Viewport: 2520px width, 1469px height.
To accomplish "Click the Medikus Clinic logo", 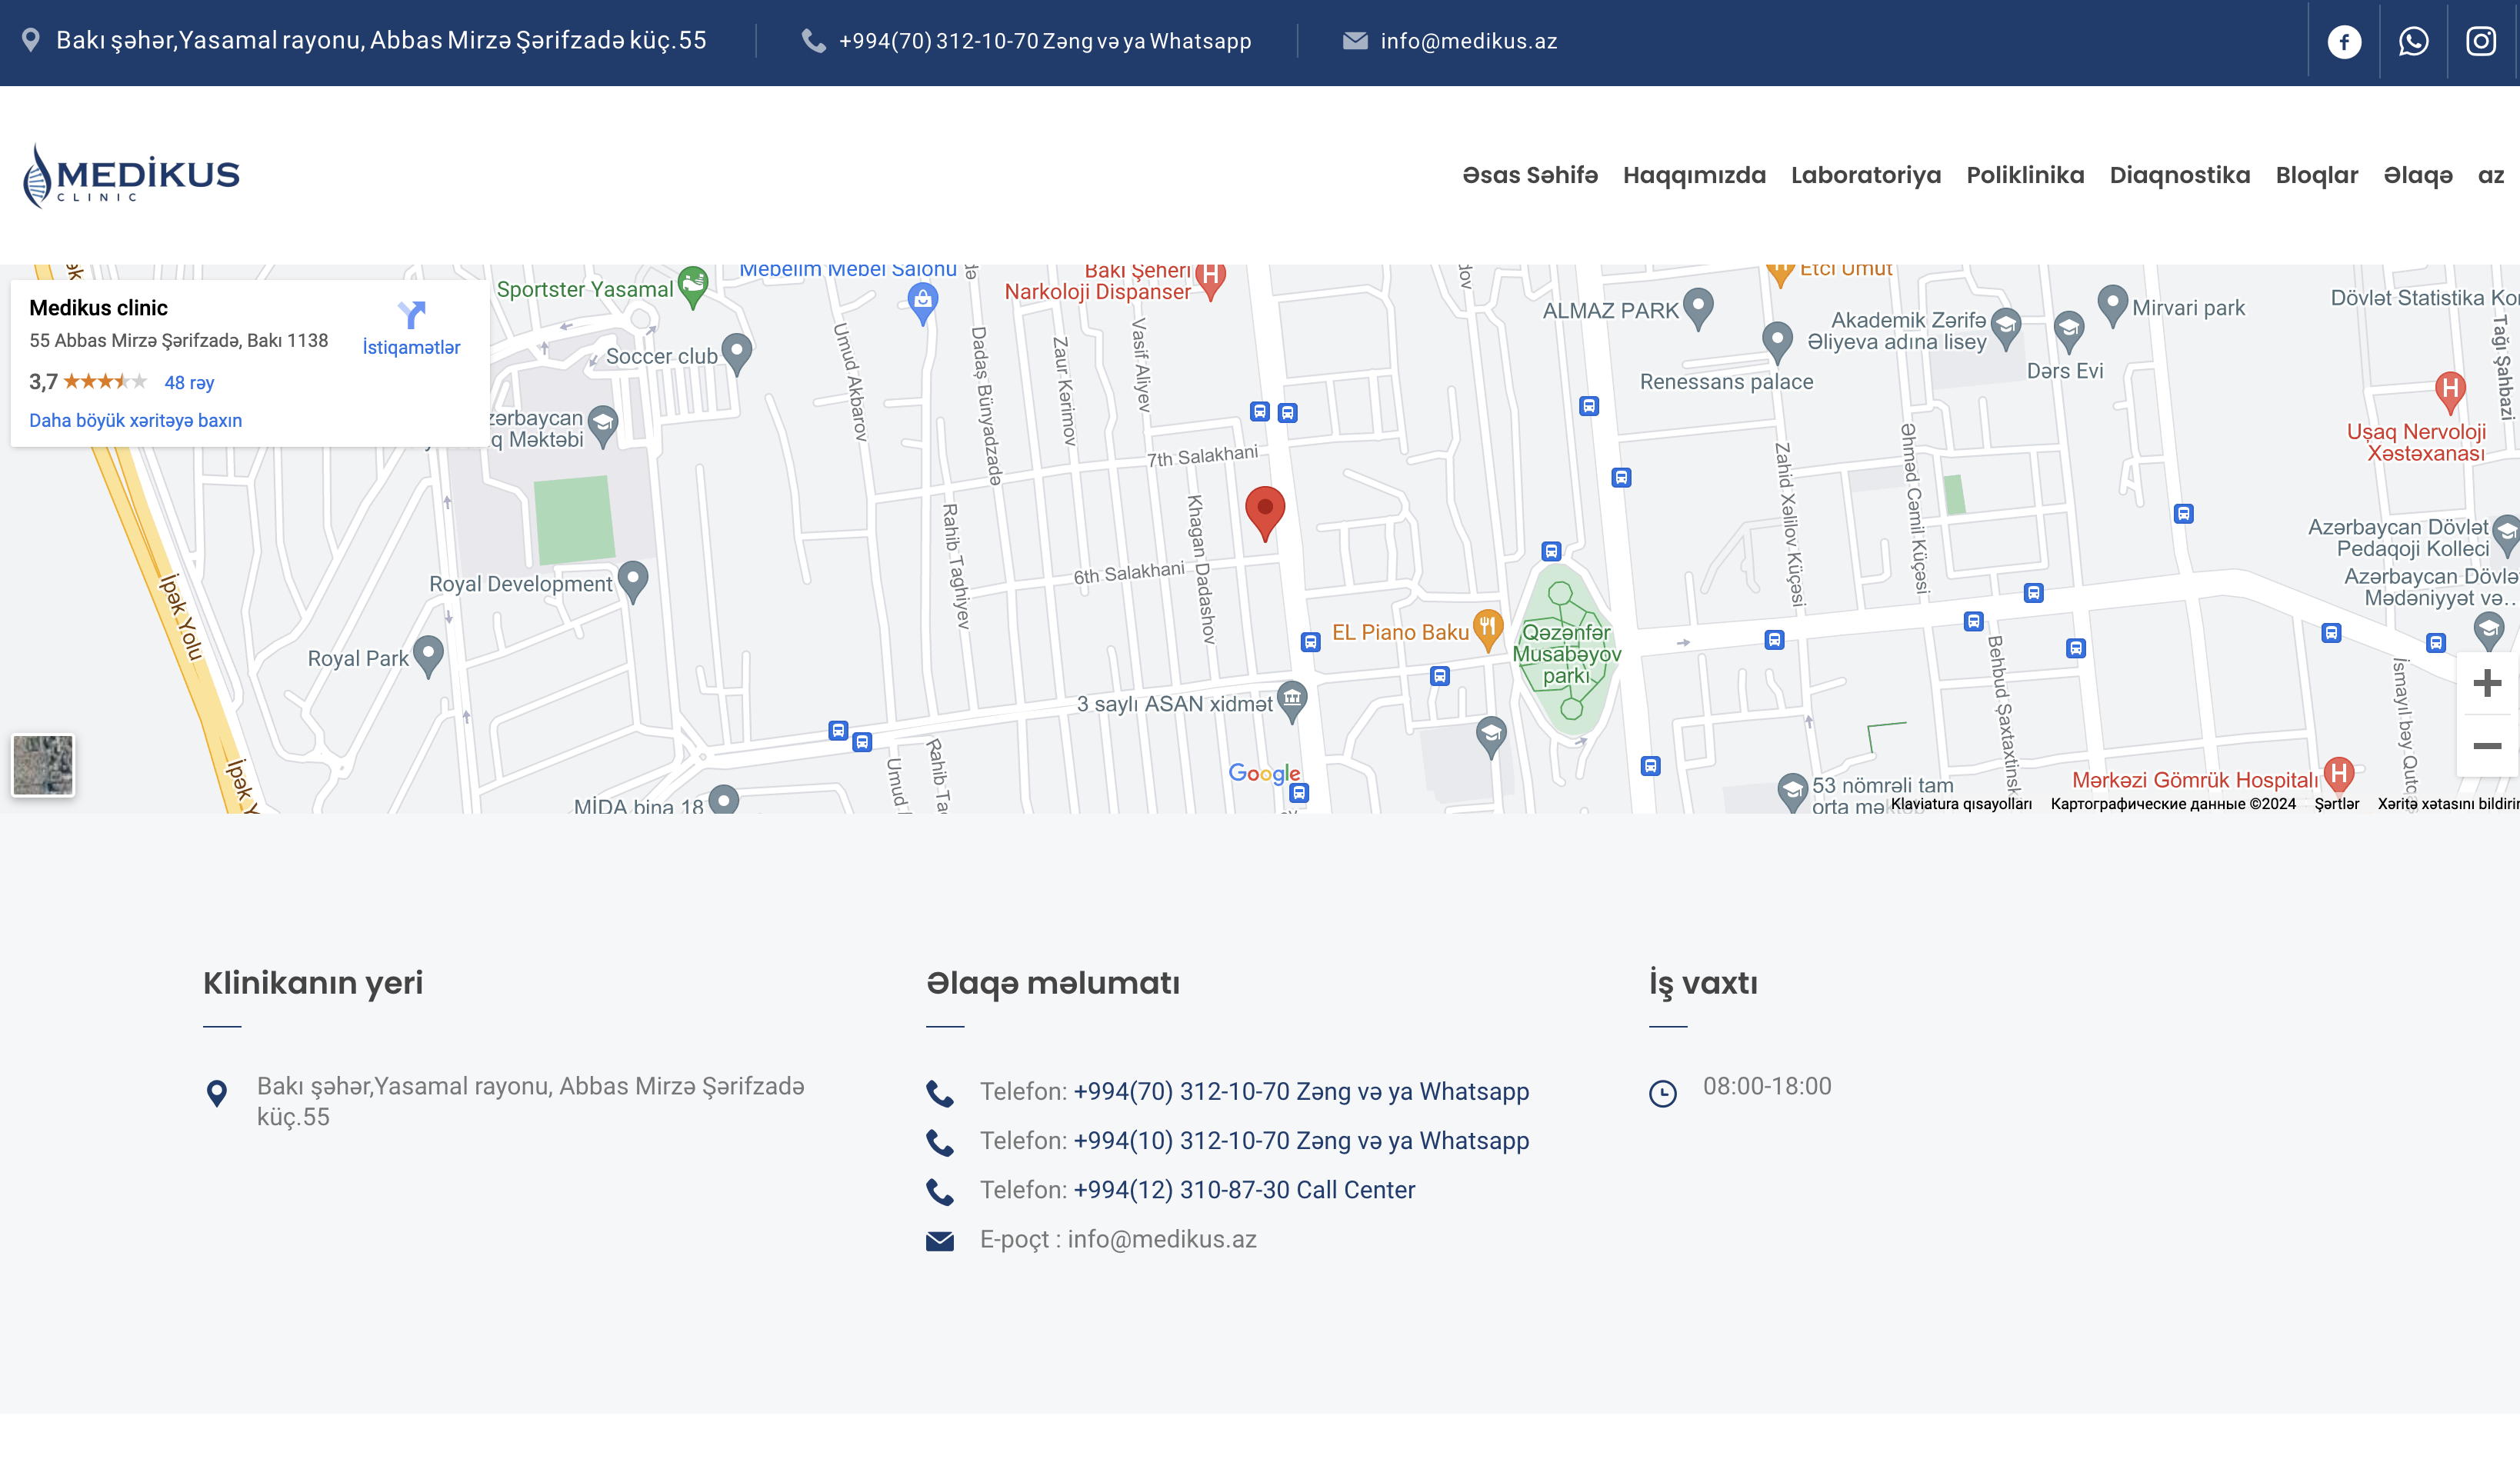I will [x=131, y=175].
